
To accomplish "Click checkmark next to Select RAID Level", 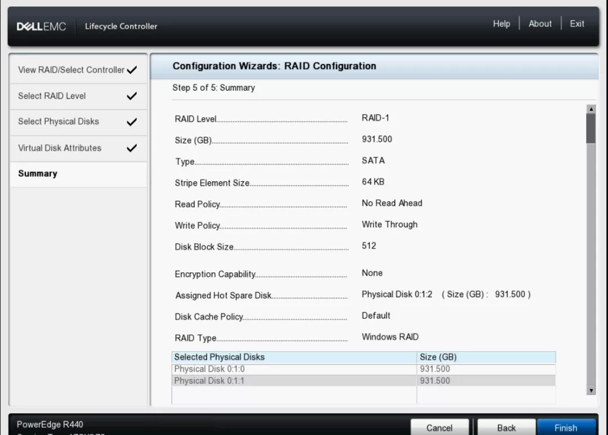I will point(132,96).
